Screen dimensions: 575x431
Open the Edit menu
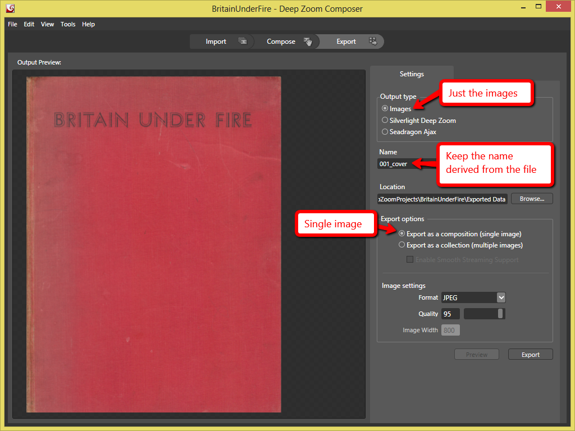(x=29, y=24)
